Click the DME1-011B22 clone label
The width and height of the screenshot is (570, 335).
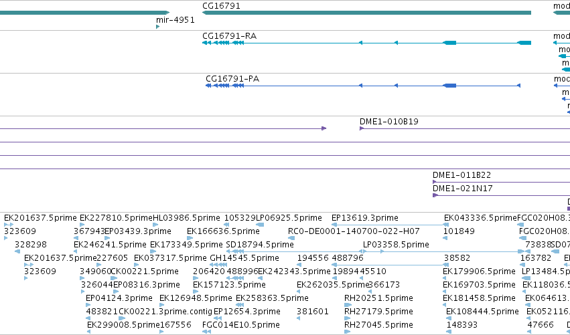coord(461,175)
